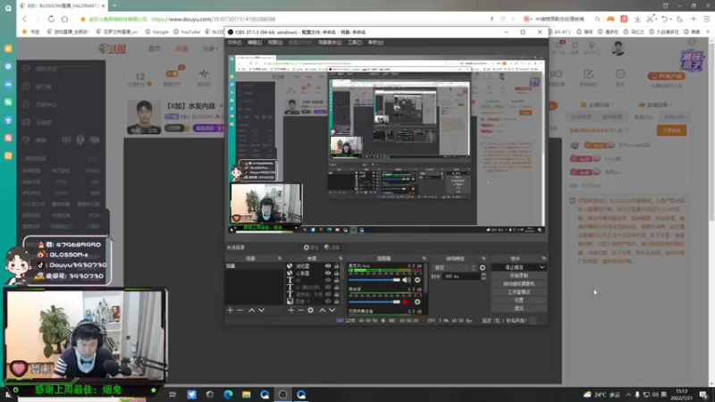Click the bookmark star in the address bar
This screenshot has width=715, height=402.
(82, 19)
